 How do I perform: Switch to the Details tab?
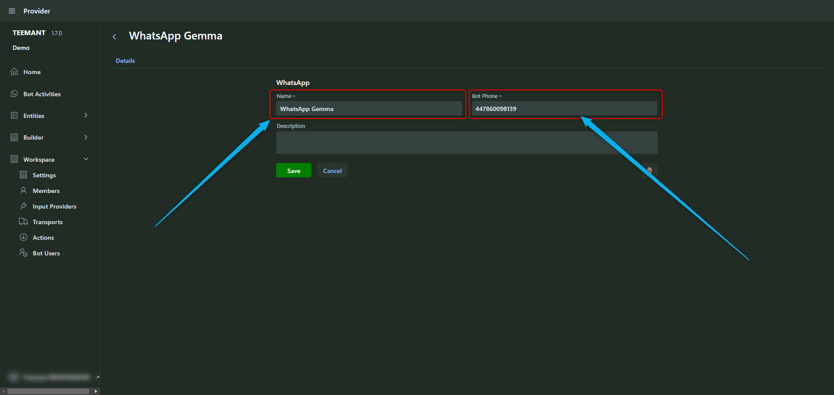point(125,61)
